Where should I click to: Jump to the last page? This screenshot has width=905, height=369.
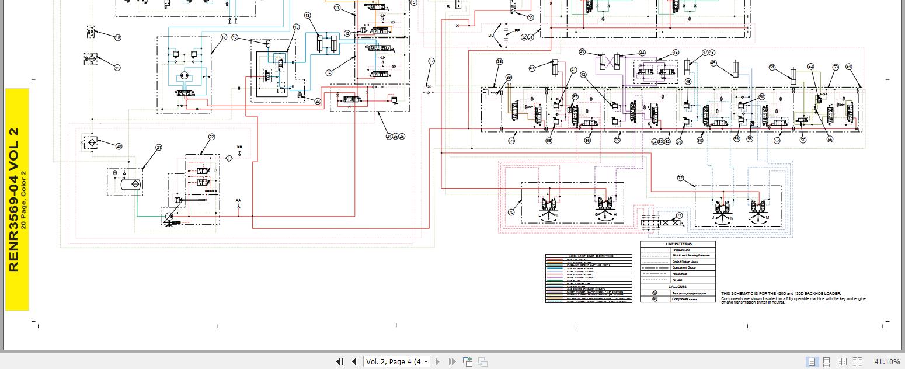(x=451, y=362)
